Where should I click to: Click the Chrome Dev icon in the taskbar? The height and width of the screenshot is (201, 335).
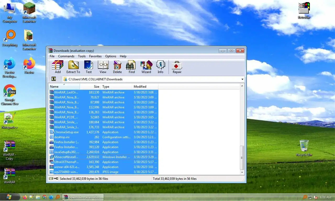point(44,197)
